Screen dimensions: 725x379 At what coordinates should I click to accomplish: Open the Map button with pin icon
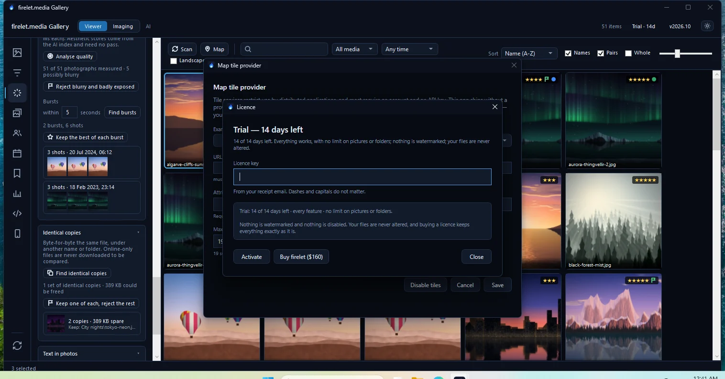click(214, 49)
